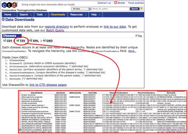Click the CTD logo
This screenshot has width=188, height=134.
coord(9,5)
